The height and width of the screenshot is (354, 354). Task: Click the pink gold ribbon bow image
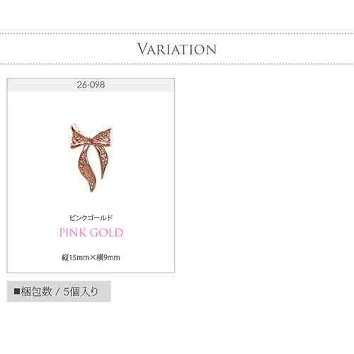(91, 157)
